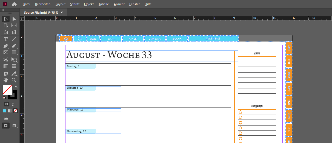Open the Hilfe menu
332x143 pixels.
tap(148, 4)
